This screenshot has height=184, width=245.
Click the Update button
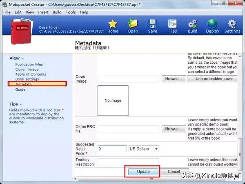pyautogui.click(x=143, y=171)
